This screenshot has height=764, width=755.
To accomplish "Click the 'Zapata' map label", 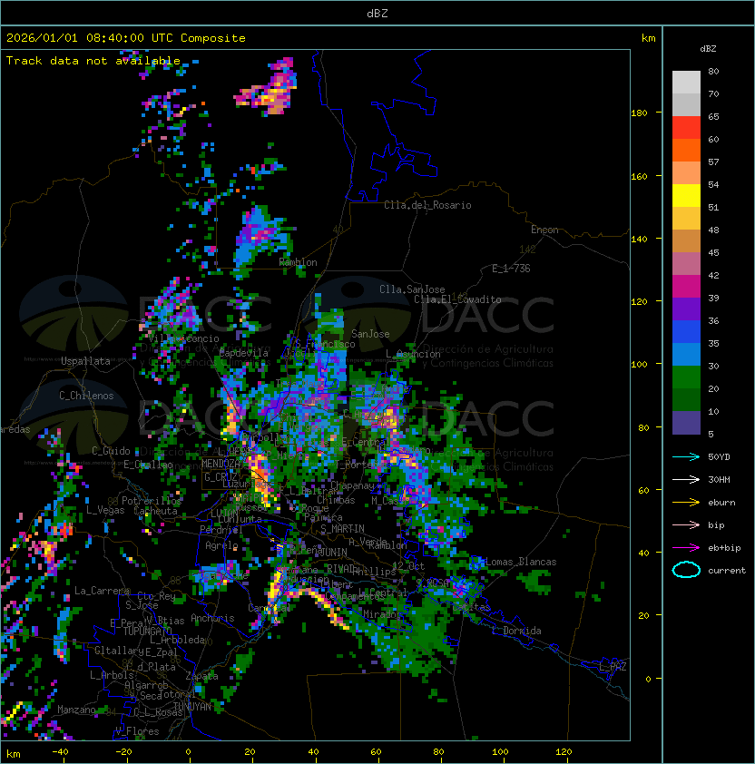I will coord(201,676).
